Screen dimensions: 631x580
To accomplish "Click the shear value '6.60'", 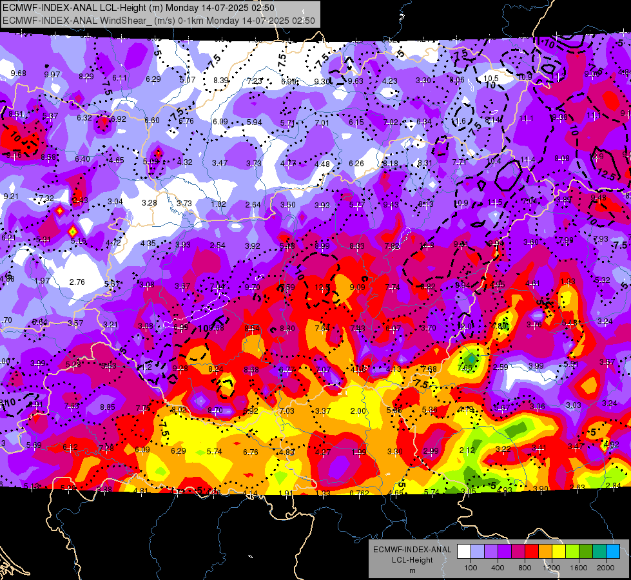I will coord(152,120).
